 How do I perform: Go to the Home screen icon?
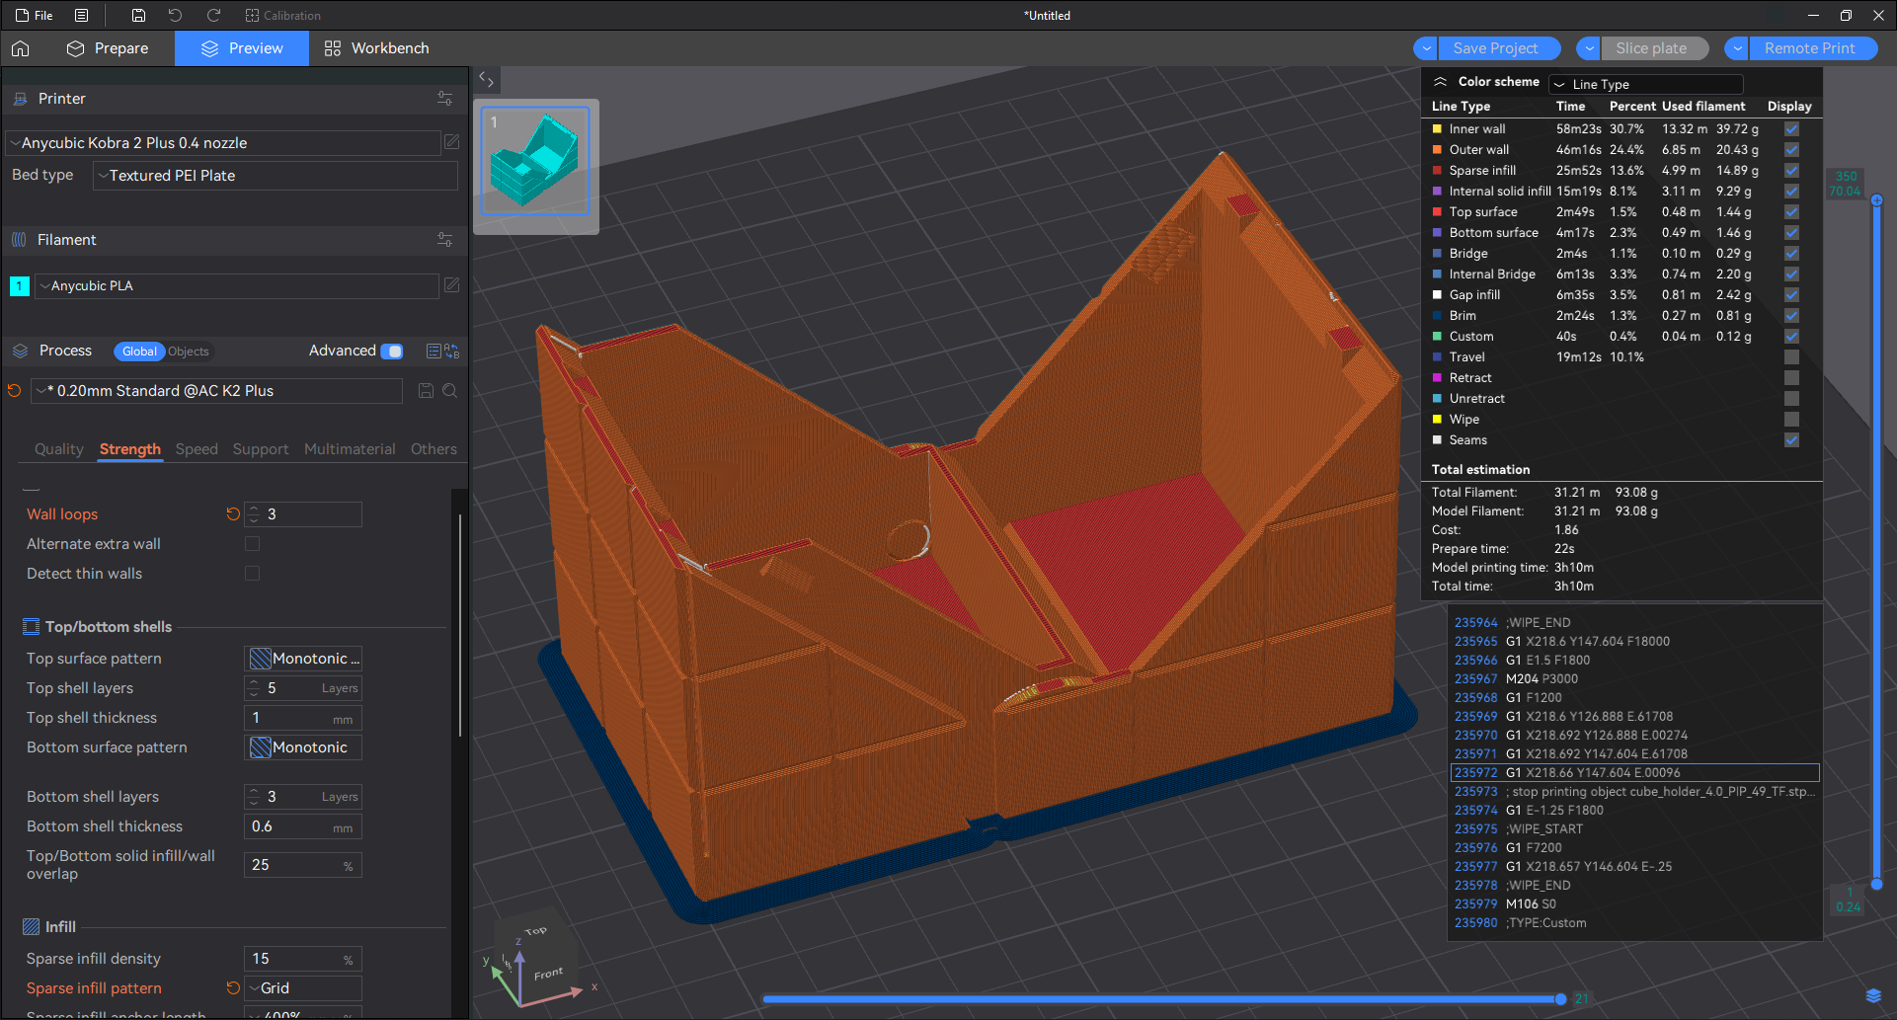(21, 48)
